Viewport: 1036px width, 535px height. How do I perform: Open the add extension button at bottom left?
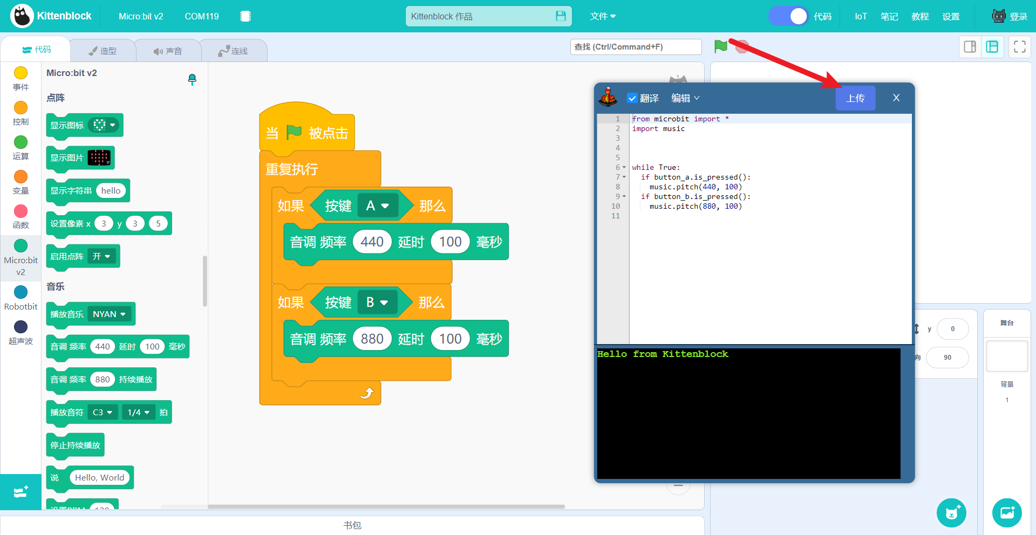pos(21,492)
